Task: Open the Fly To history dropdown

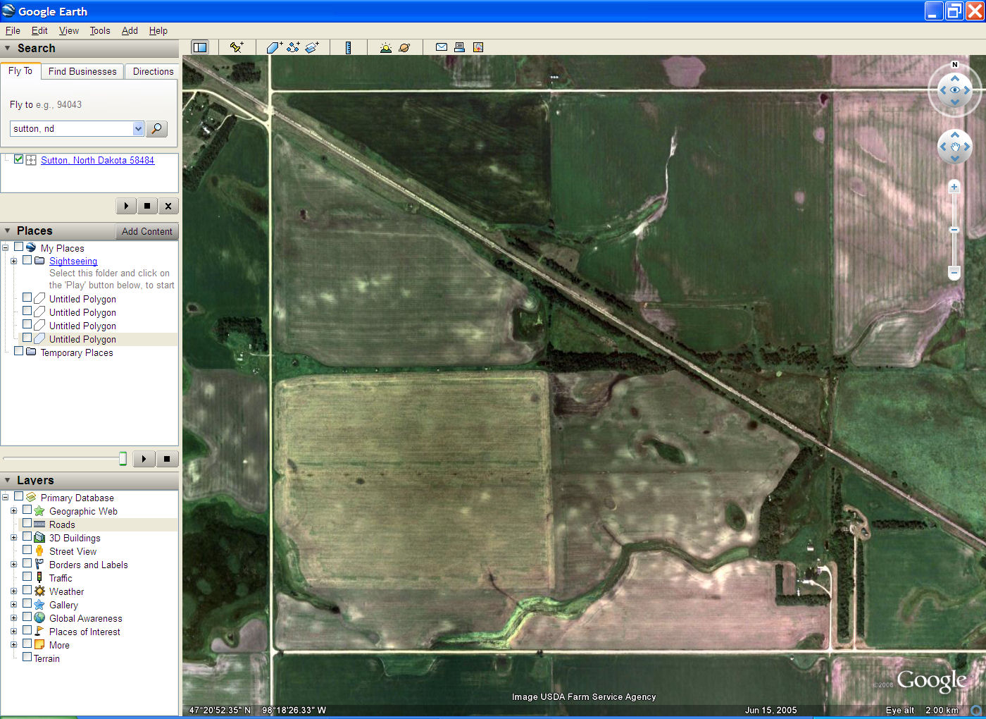Action: (x=138, y=128)
